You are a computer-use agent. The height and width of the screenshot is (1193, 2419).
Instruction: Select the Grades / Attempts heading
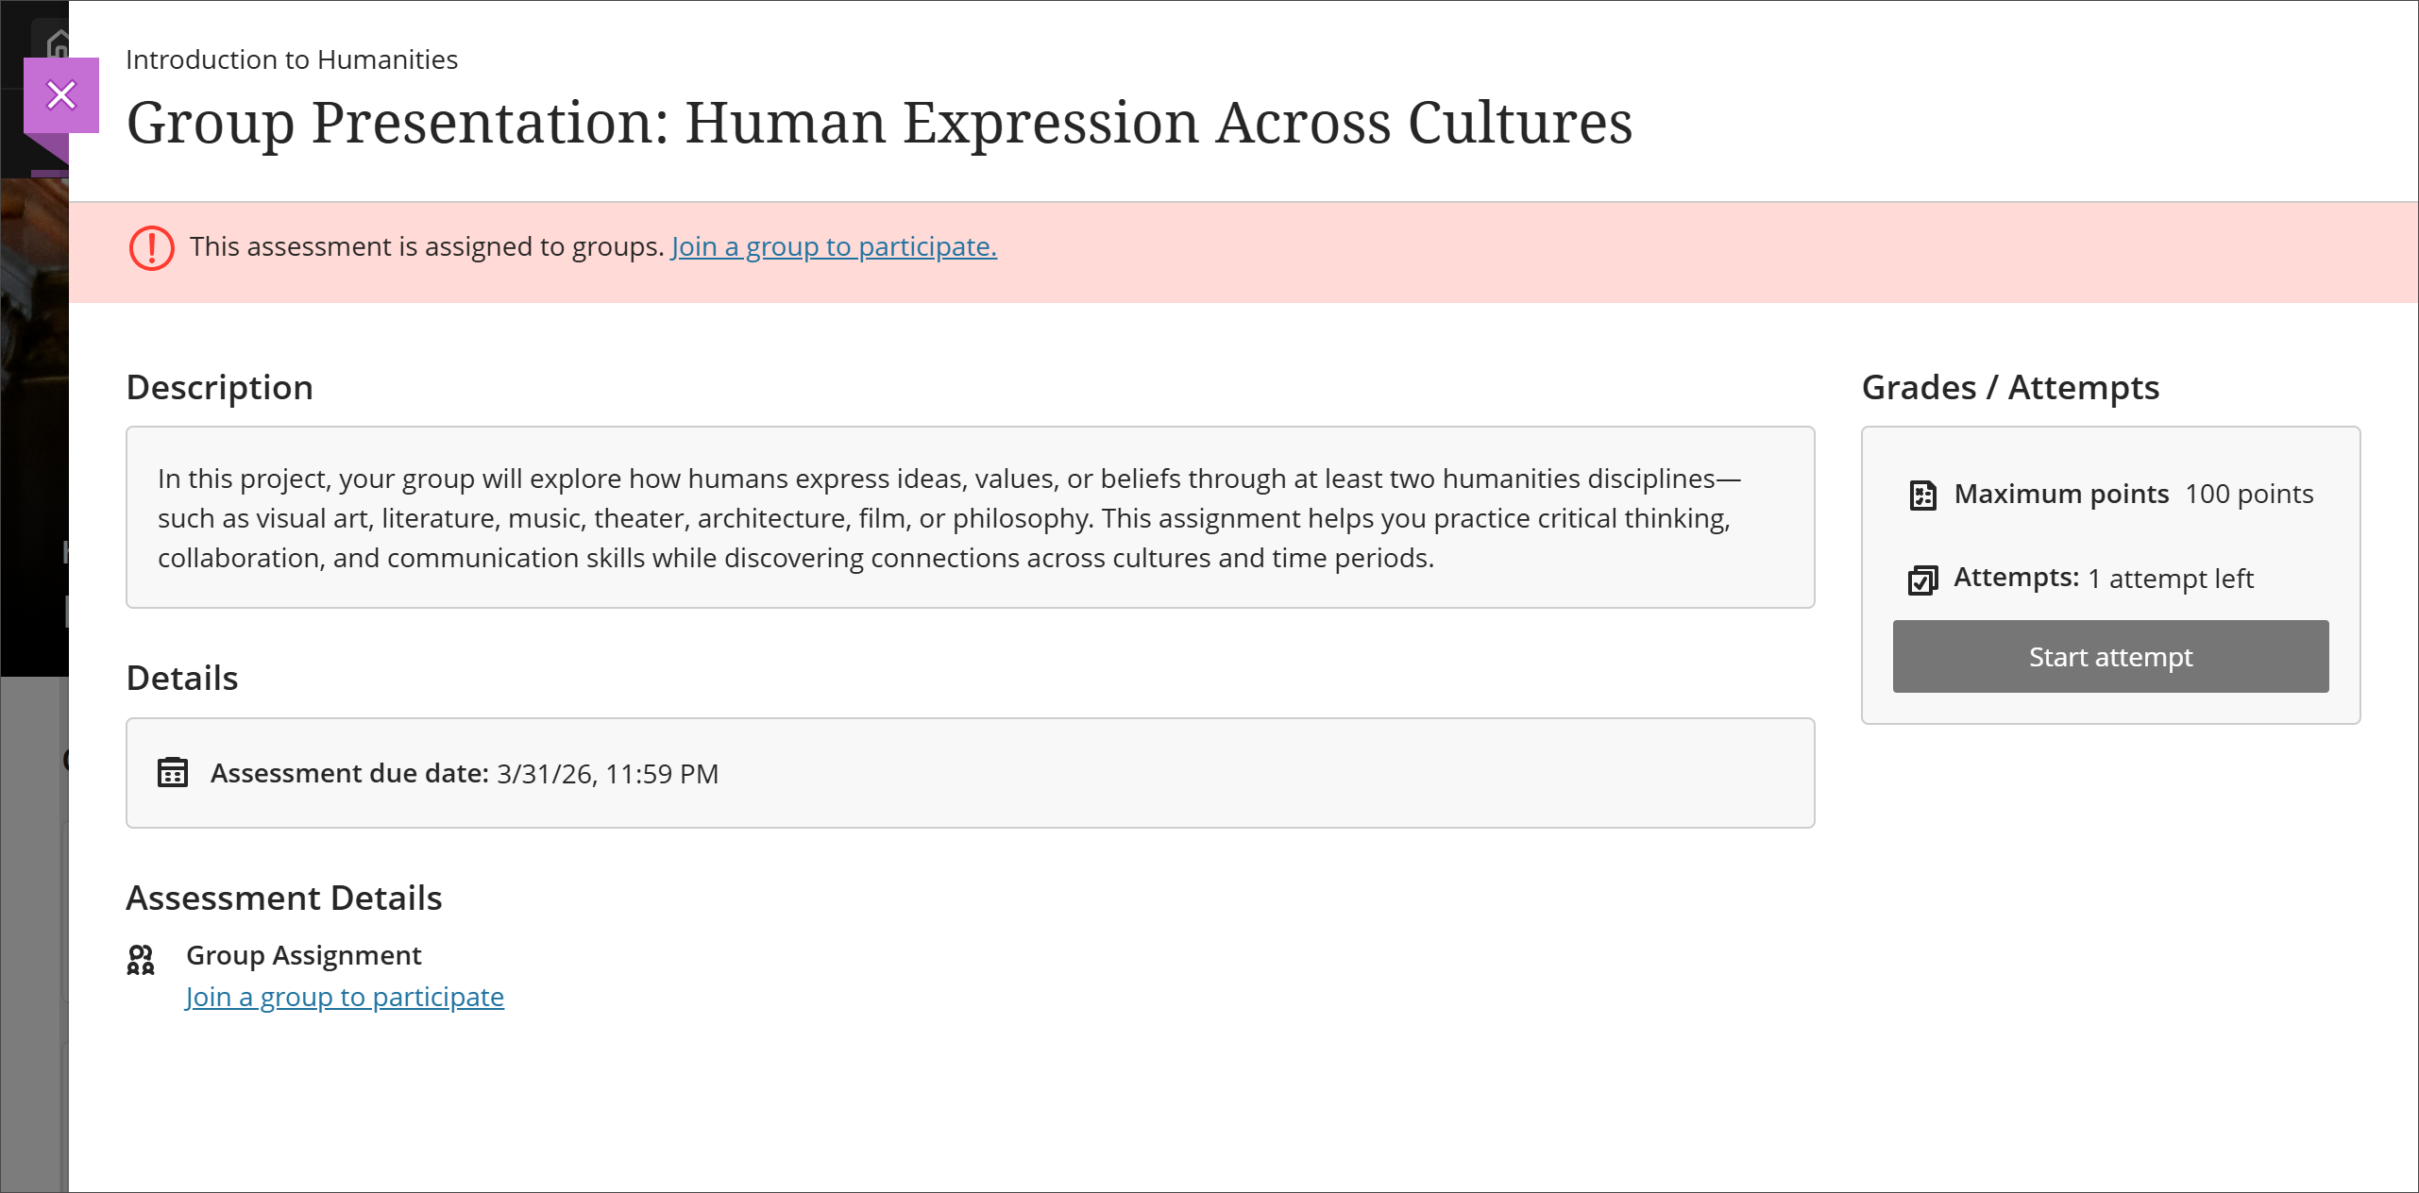pos(2009,387)
